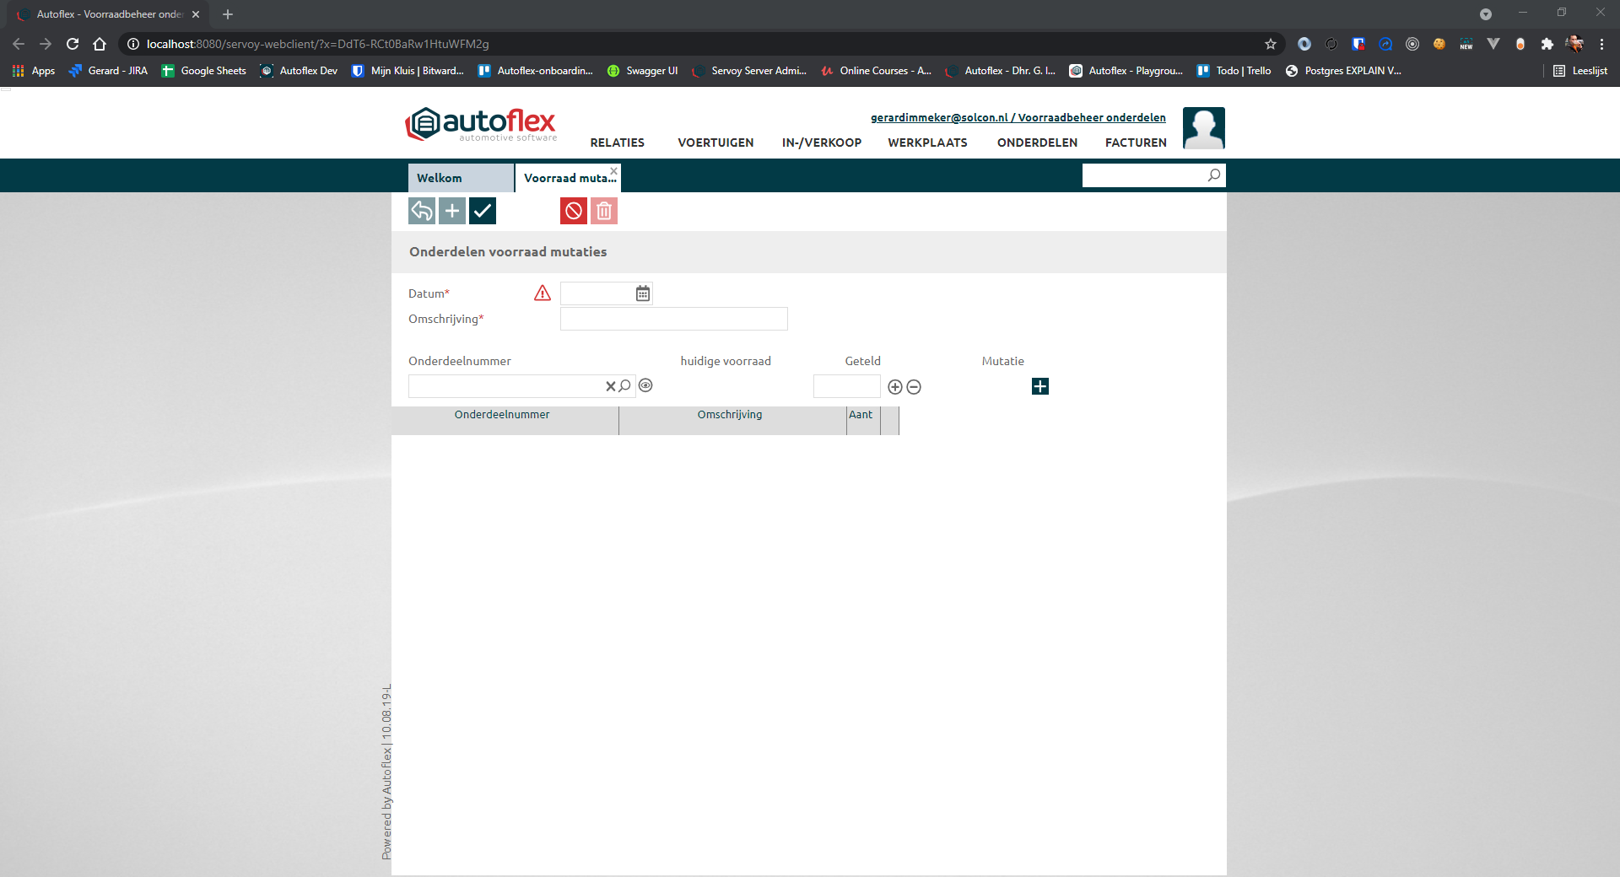Toggle the eye icon beside Onderdeelnummer
The image size is (1620, 877).
[x=645, y=385]
